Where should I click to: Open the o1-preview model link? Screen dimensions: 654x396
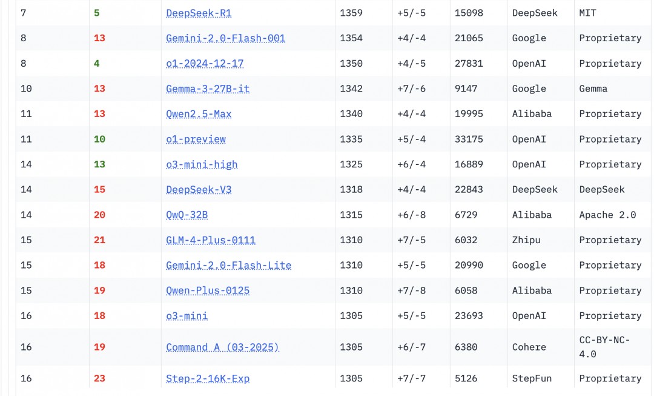tap(196, 139)
